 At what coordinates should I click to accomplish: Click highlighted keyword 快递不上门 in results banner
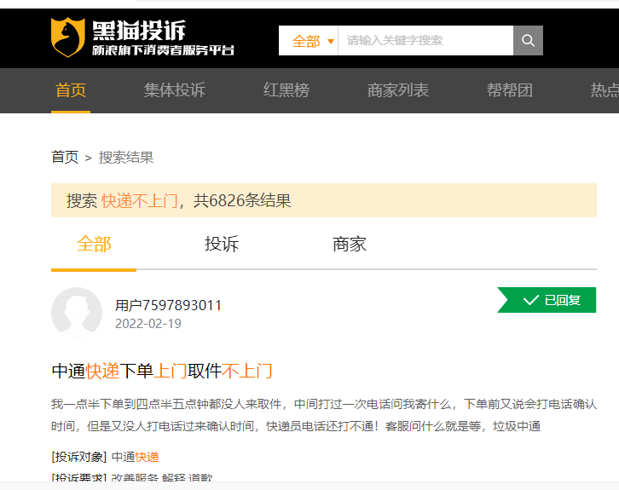tap(139, 201)
